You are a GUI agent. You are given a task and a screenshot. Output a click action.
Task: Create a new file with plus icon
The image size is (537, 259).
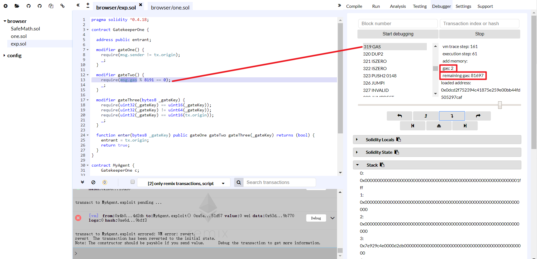pos(6,6)
